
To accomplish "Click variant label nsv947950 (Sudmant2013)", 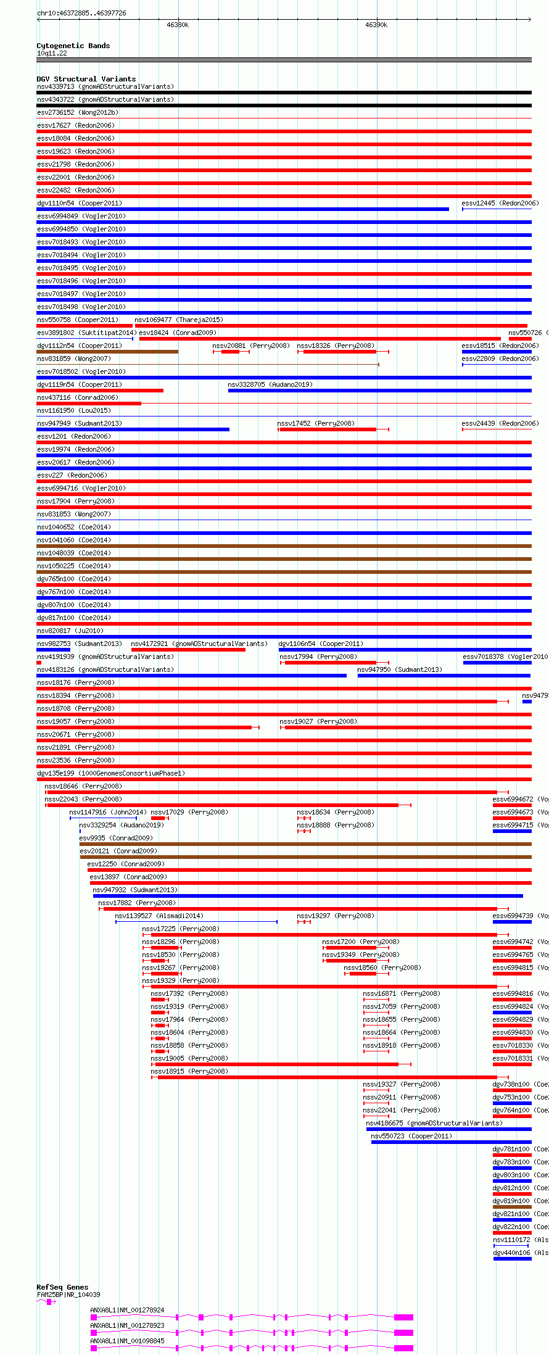I will [x=400, y=669].
